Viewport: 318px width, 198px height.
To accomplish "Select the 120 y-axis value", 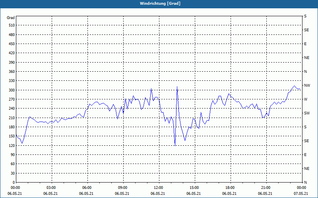I will [x=12, y=145].
